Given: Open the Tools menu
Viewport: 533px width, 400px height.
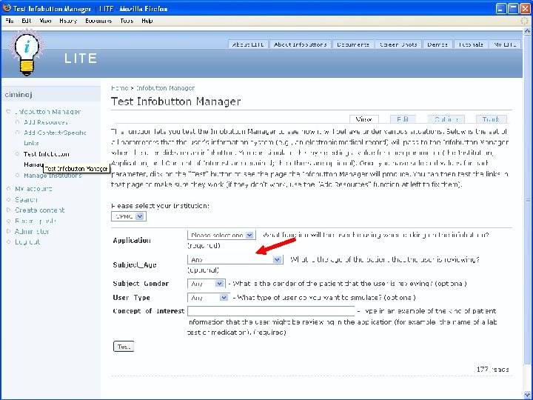Looking at the screenshot, I should (x=127, y=21).
